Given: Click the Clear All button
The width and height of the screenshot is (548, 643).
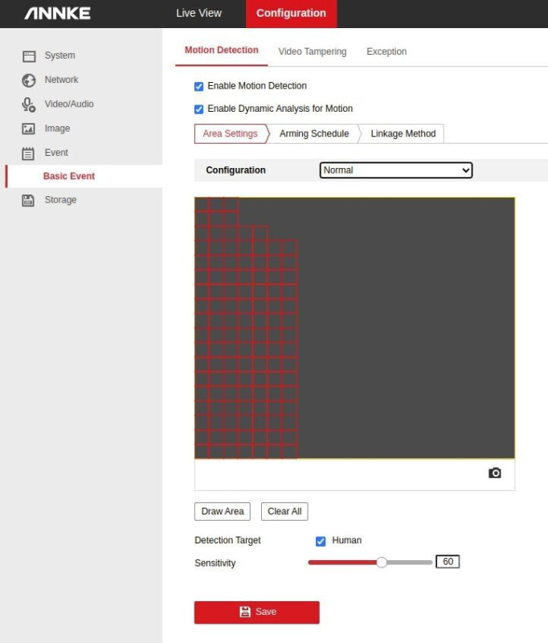Looking at the screenshot, I should tap(284, 511).
